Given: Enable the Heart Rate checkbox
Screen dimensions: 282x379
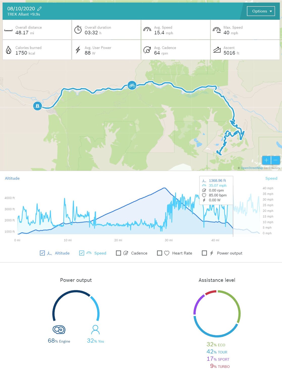Looking at the screenshot, I should point(160,253).
